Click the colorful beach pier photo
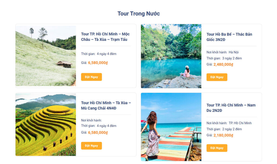Image resolution: width=277 pixels, height=164 pixels. coord(171,127)
